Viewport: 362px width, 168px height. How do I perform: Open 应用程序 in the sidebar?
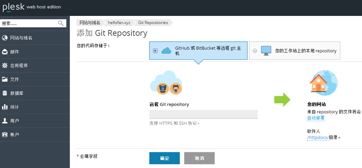coord(35,66)
